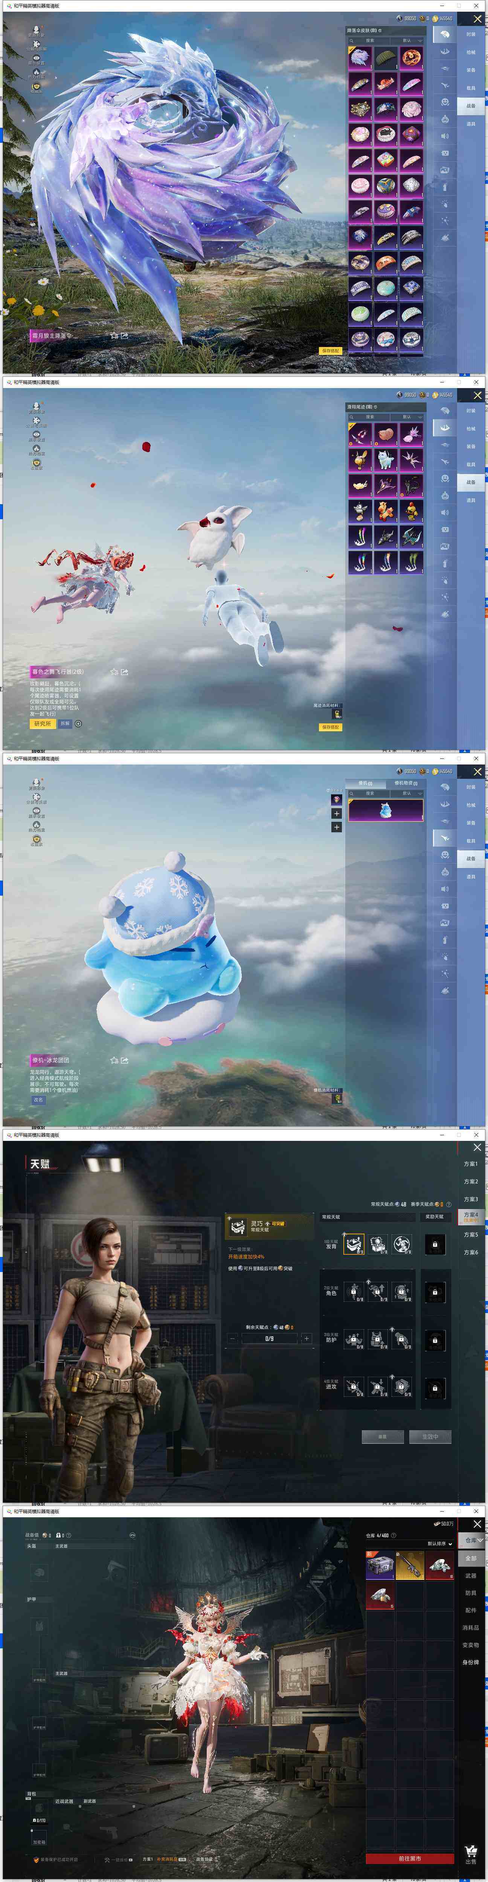Expand the 默认 sort dropdown in parachute skins panel
Screen dimensions: 488x1882
(x=408, y=40)
